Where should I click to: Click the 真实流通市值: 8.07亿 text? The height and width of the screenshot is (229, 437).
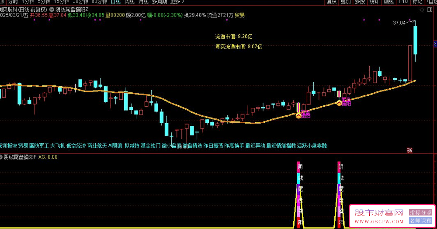click(239, 47)
